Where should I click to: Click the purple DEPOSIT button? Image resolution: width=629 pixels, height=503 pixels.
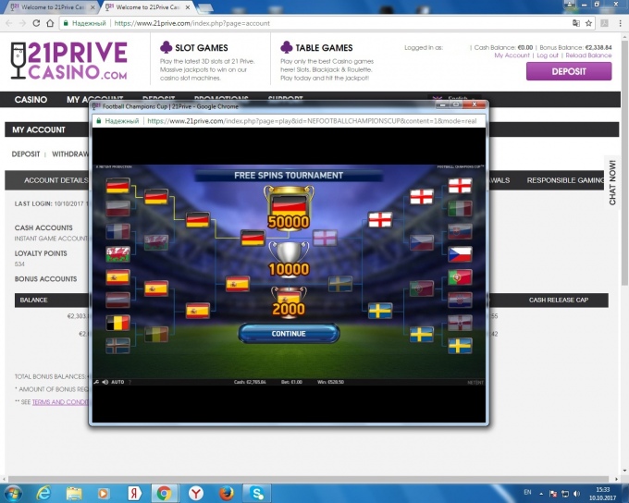(x=569, y=71)
